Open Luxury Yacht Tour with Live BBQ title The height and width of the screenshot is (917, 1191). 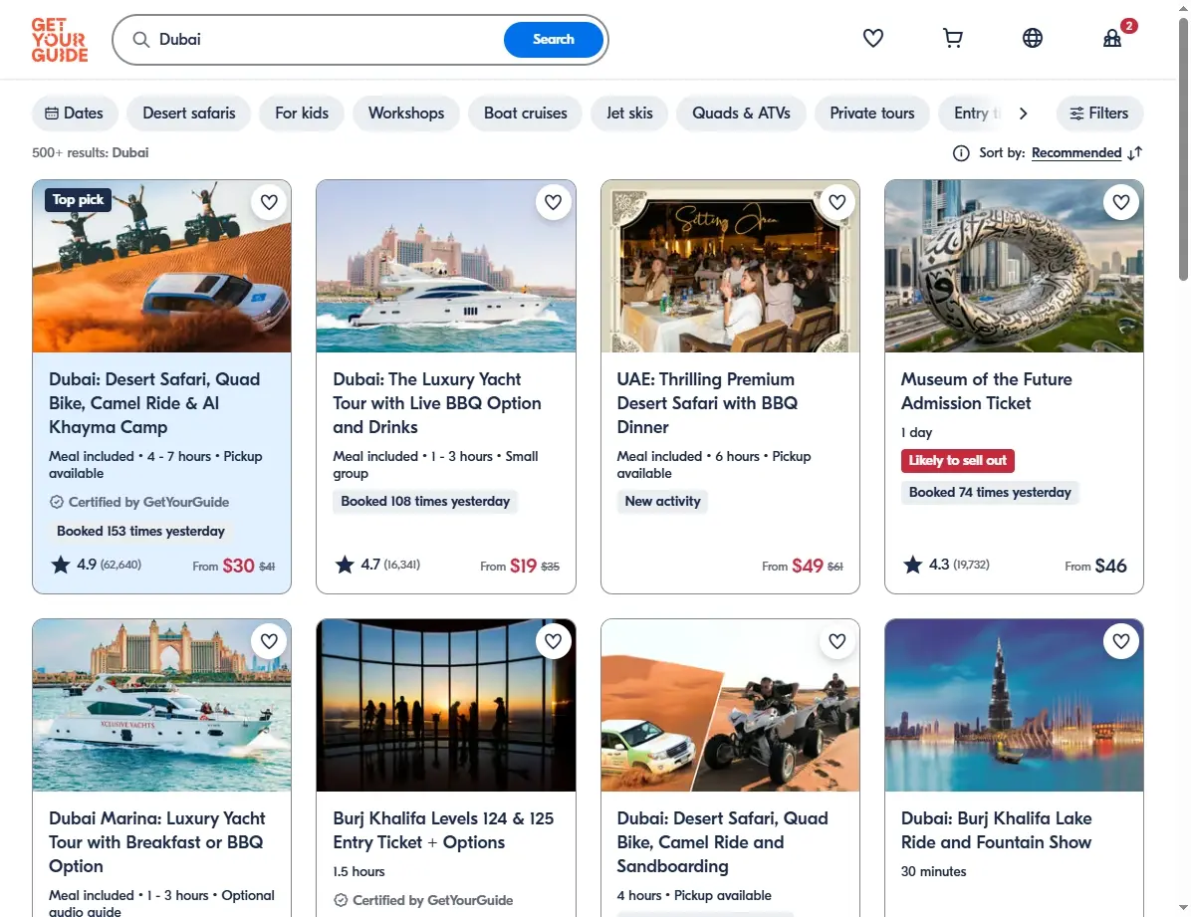[x=437, y=403]
